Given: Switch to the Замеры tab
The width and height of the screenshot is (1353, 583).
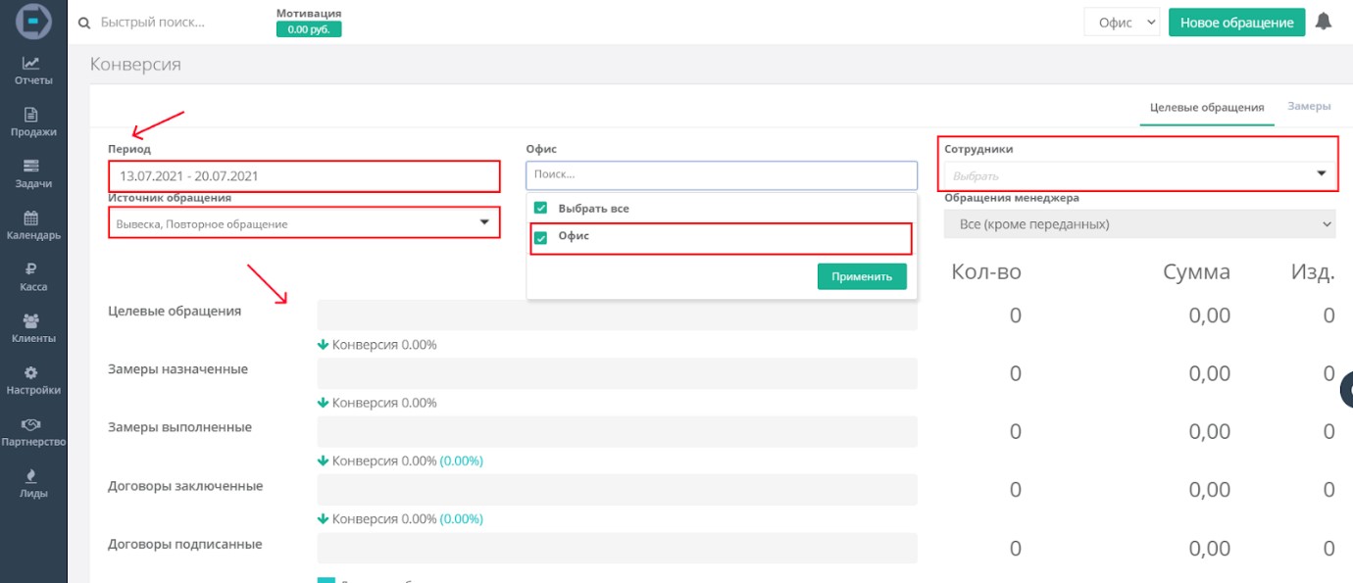Looking at the screenshot, I should [x=1309, y=106].
